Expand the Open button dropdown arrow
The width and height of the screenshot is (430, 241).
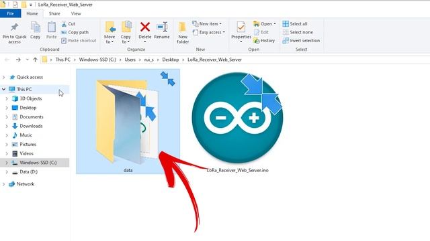(x=275, y=24)
